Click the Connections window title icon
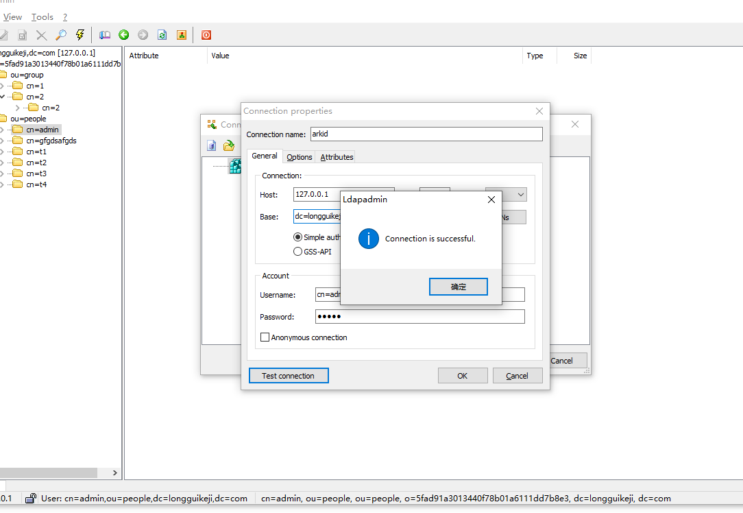 pyautogui.click(x=212, y=124)
